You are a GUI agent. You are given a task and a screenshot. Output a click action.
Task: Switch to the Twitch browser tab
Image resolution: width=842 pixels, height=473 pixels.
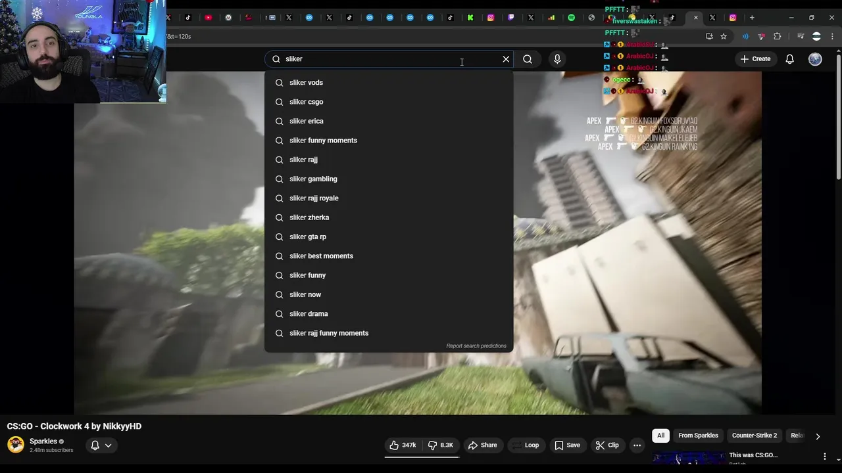[x=510, y=18]
